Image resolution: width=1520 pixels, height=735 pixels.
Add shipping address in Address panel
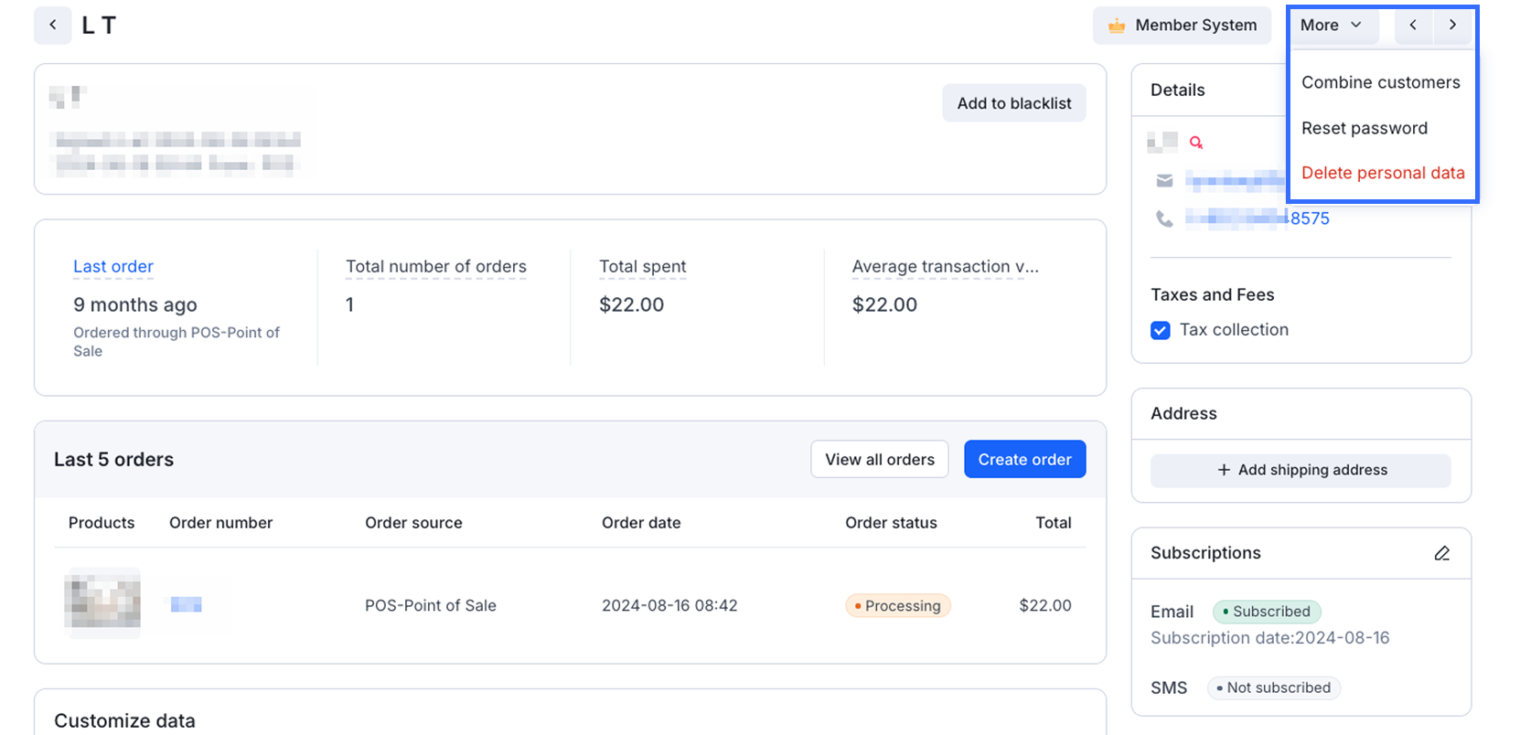coord(1301,470)
